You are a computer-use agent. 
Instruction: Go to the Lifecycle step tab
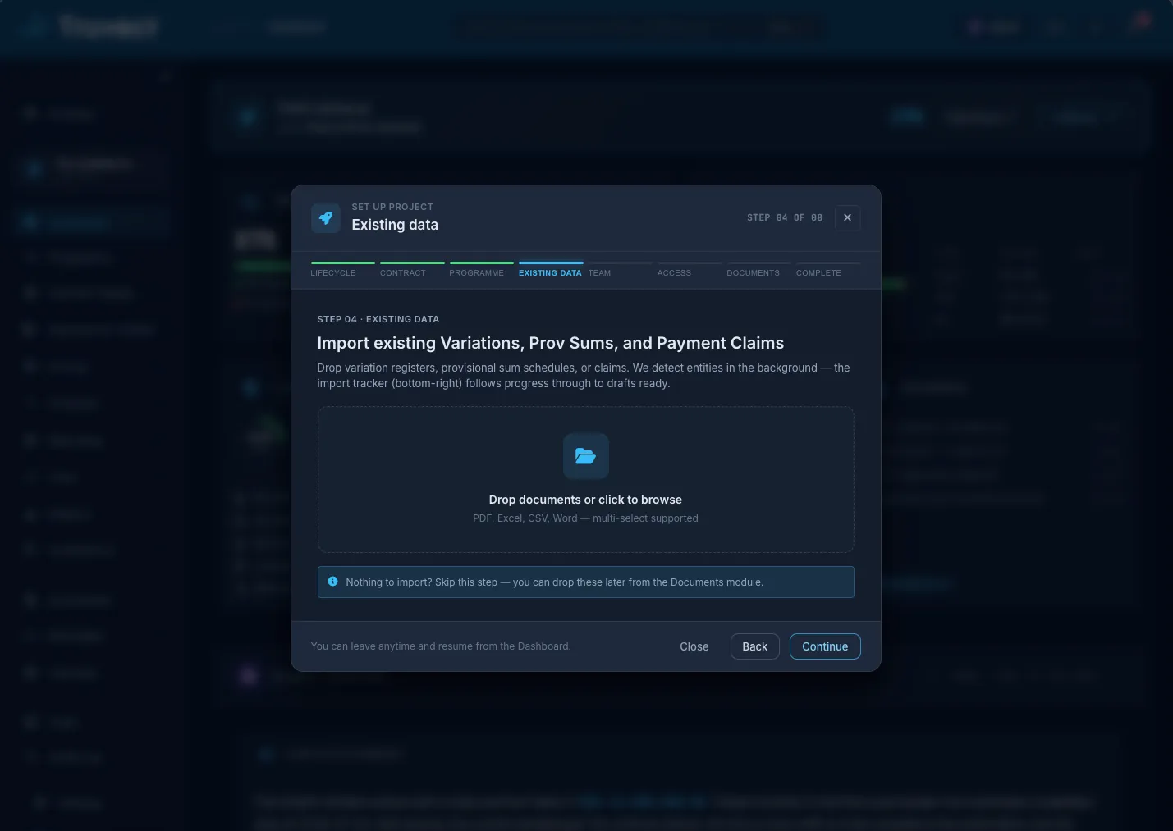pos(342,270)
